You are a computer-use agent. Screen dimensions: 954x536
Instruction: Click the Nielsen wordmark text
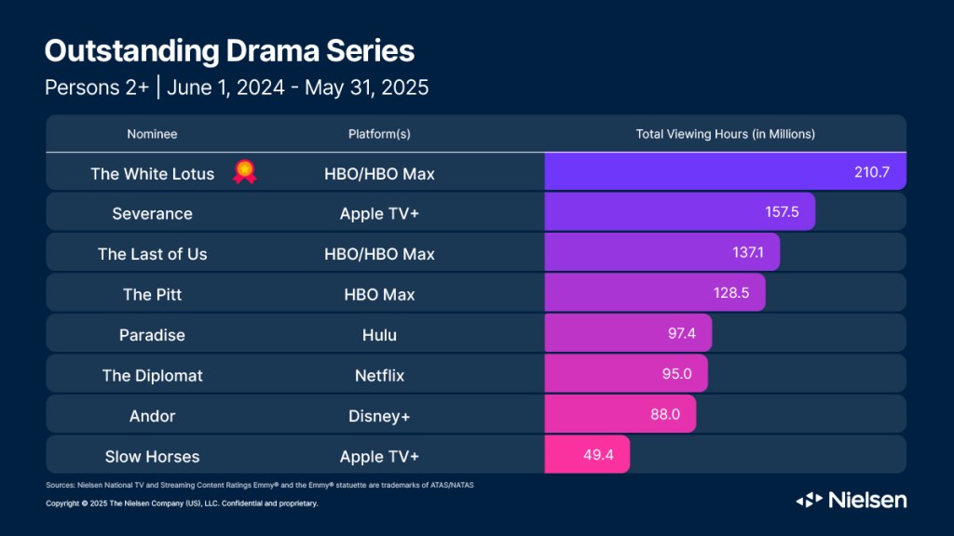pos(866,501)
